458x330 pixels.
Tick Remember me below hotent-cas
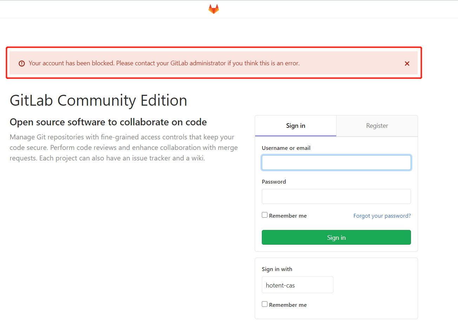(265, 304)
